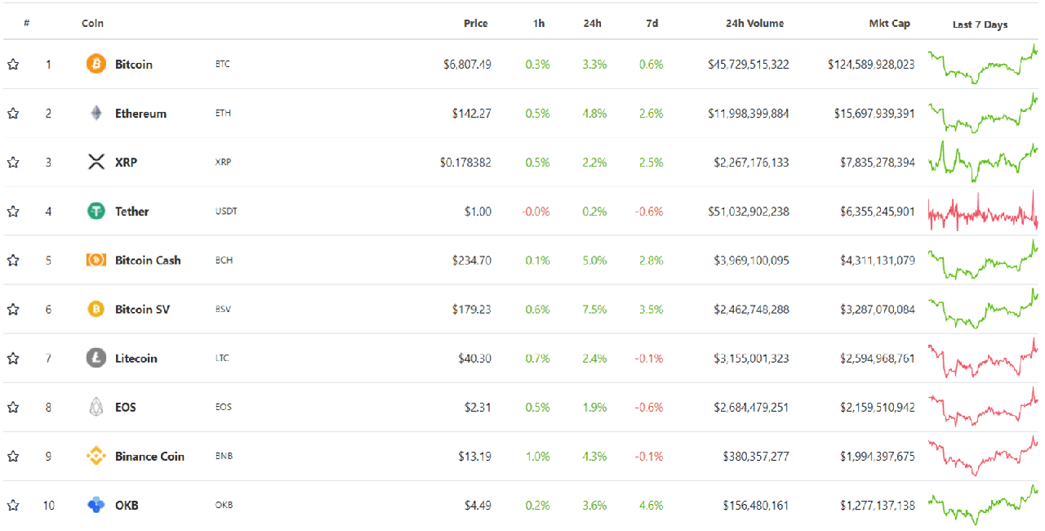1045x531 pixels.
Task: Click the XRP logo icon
Action: pyautogui.click(x=96, y=162)
